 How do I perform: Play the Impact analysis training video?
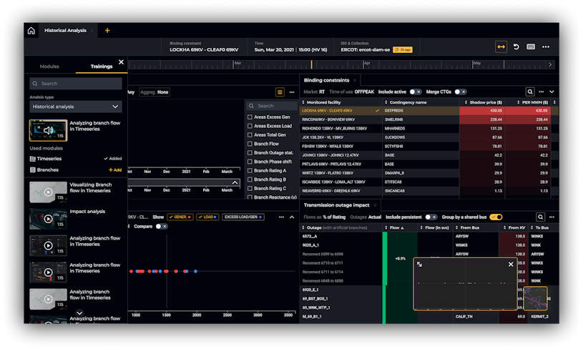pyautogui.click(x=48, y=219)
